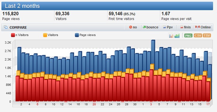Select the 'no' comparison option
217x112 pixels.
point(133,27)
